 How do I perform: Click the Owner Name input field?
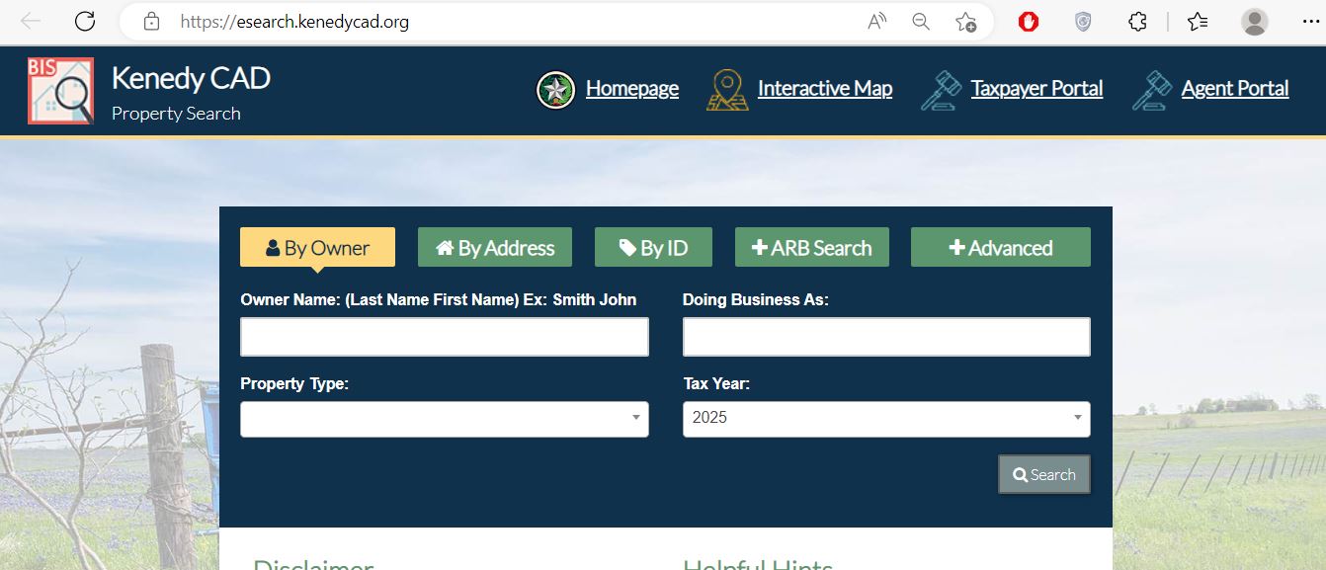[444, 337]
